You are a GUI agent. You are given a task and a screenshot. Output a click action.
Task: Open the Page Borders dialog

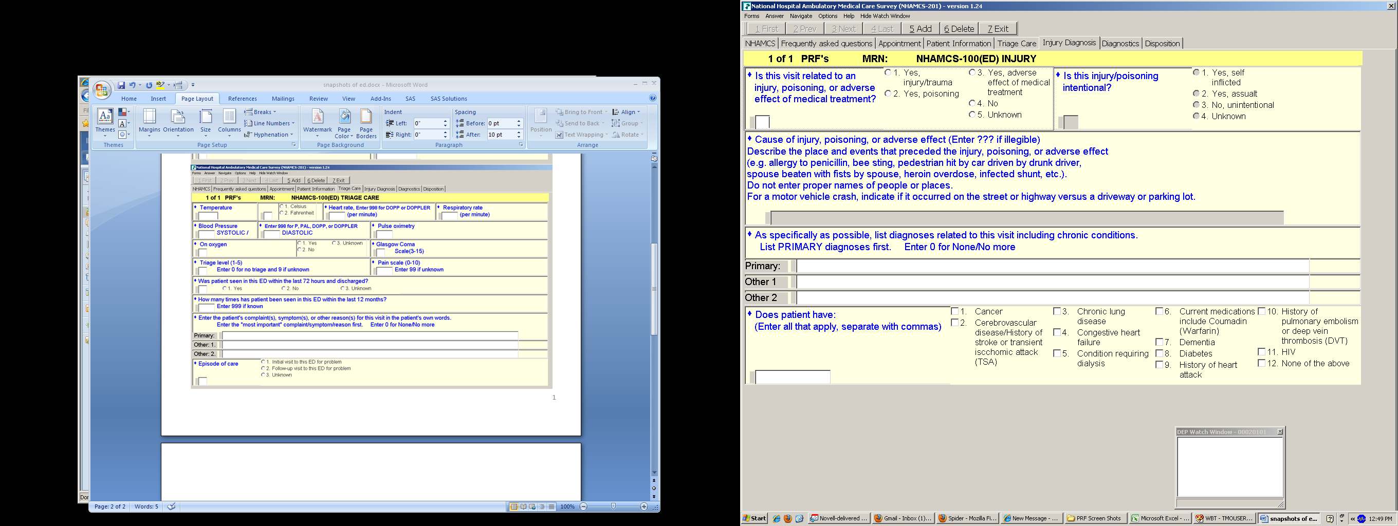click(x=366, y=123)
